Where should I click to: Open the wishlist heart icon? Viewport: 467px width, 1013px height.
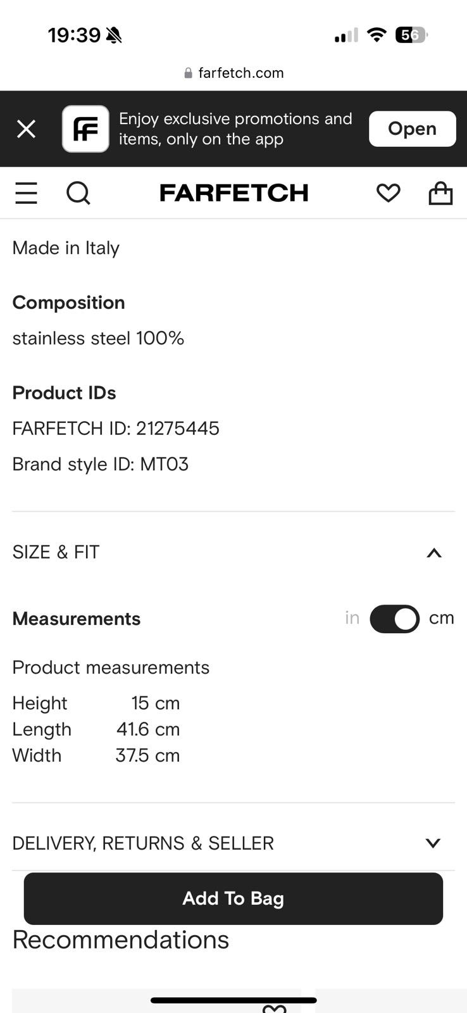[x=388, y=193]
